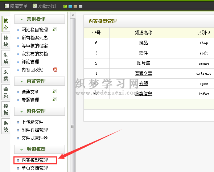Click the add icon next to 专题管理
Image resolution: width=214 pixels, height=172 pixels.
tap(55, 99)
